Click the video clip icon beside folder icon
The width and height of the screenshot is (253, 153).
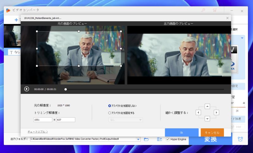coord(159,139)
